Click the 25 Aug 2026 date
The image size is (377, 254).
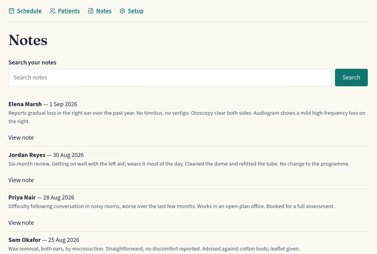[x=64, y=240]
